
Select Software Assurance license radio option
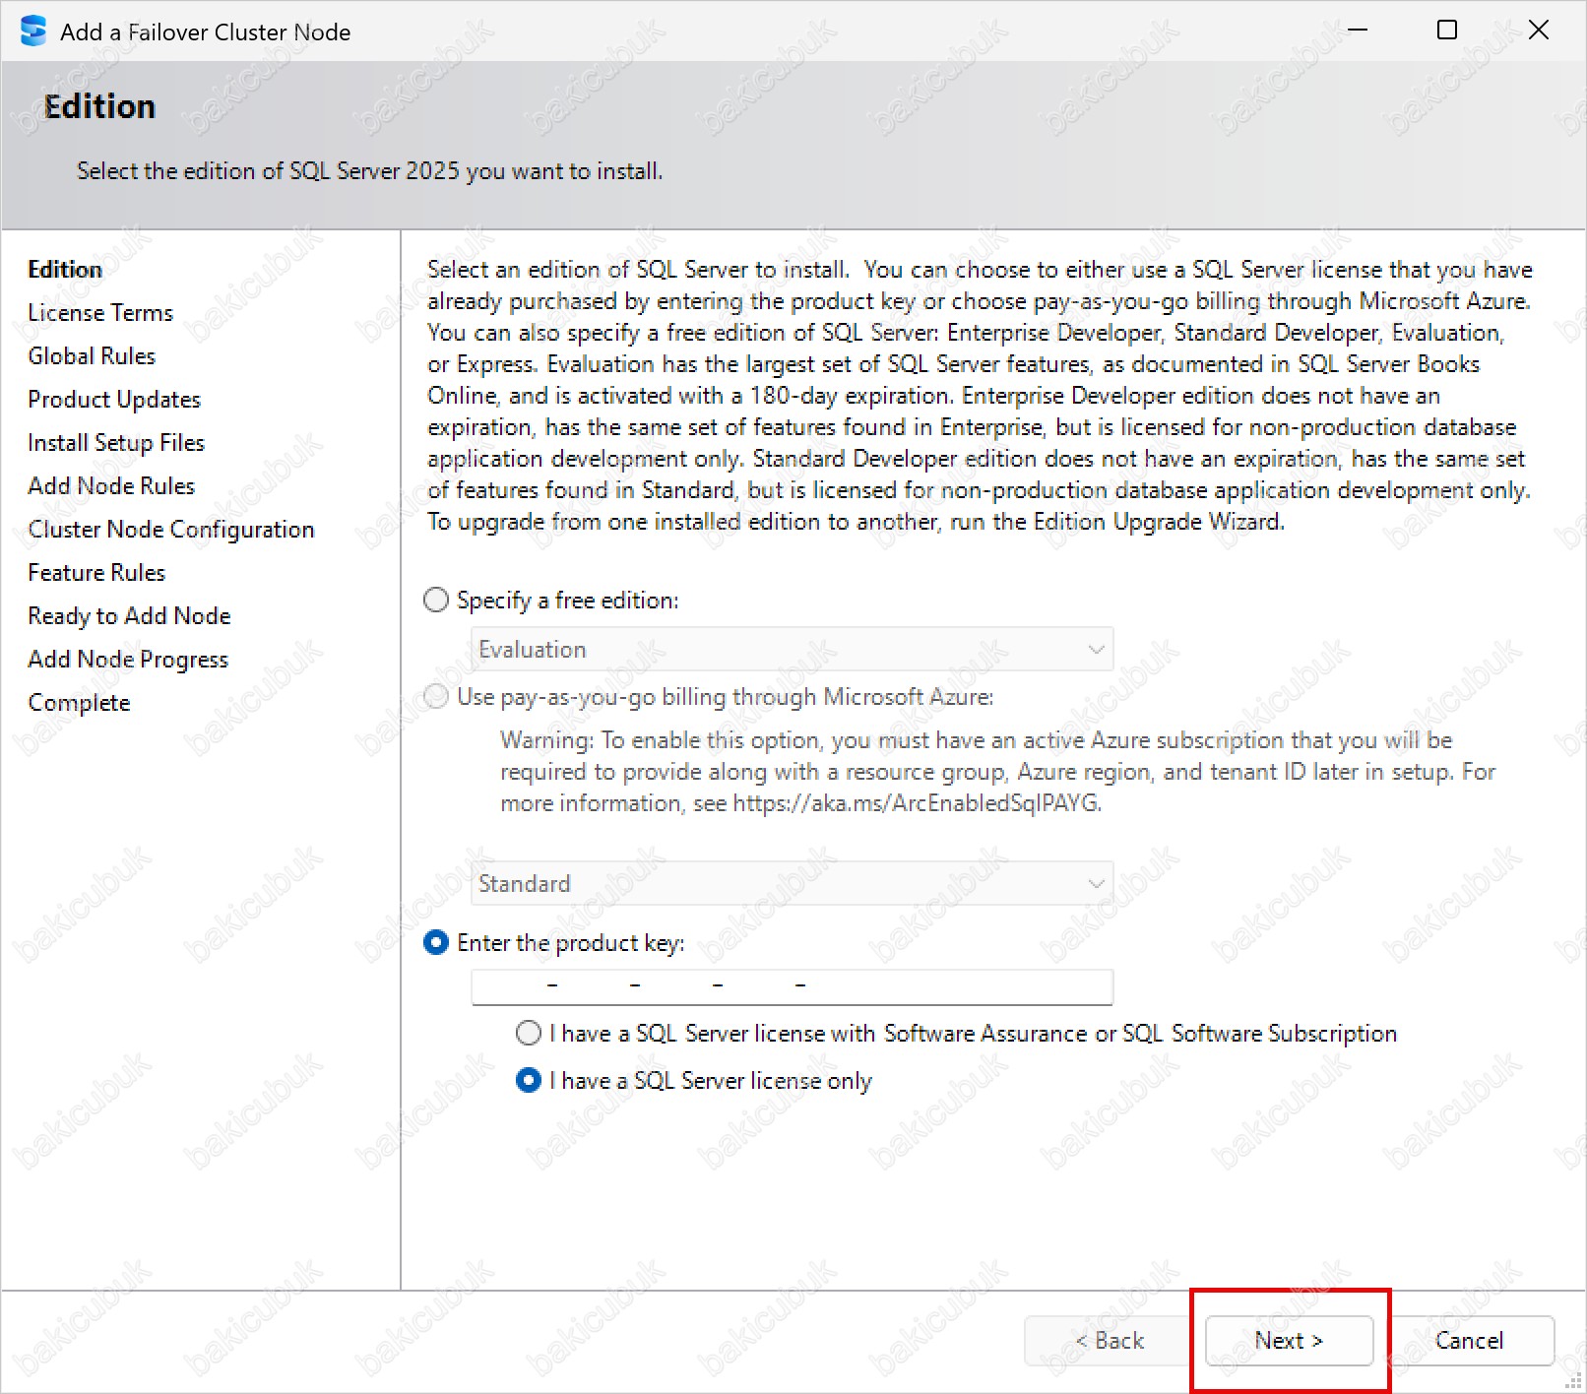(529, 1033)
